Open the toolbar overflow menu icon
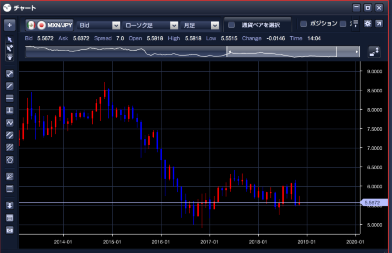392x253 pixels. coord(356,24)
